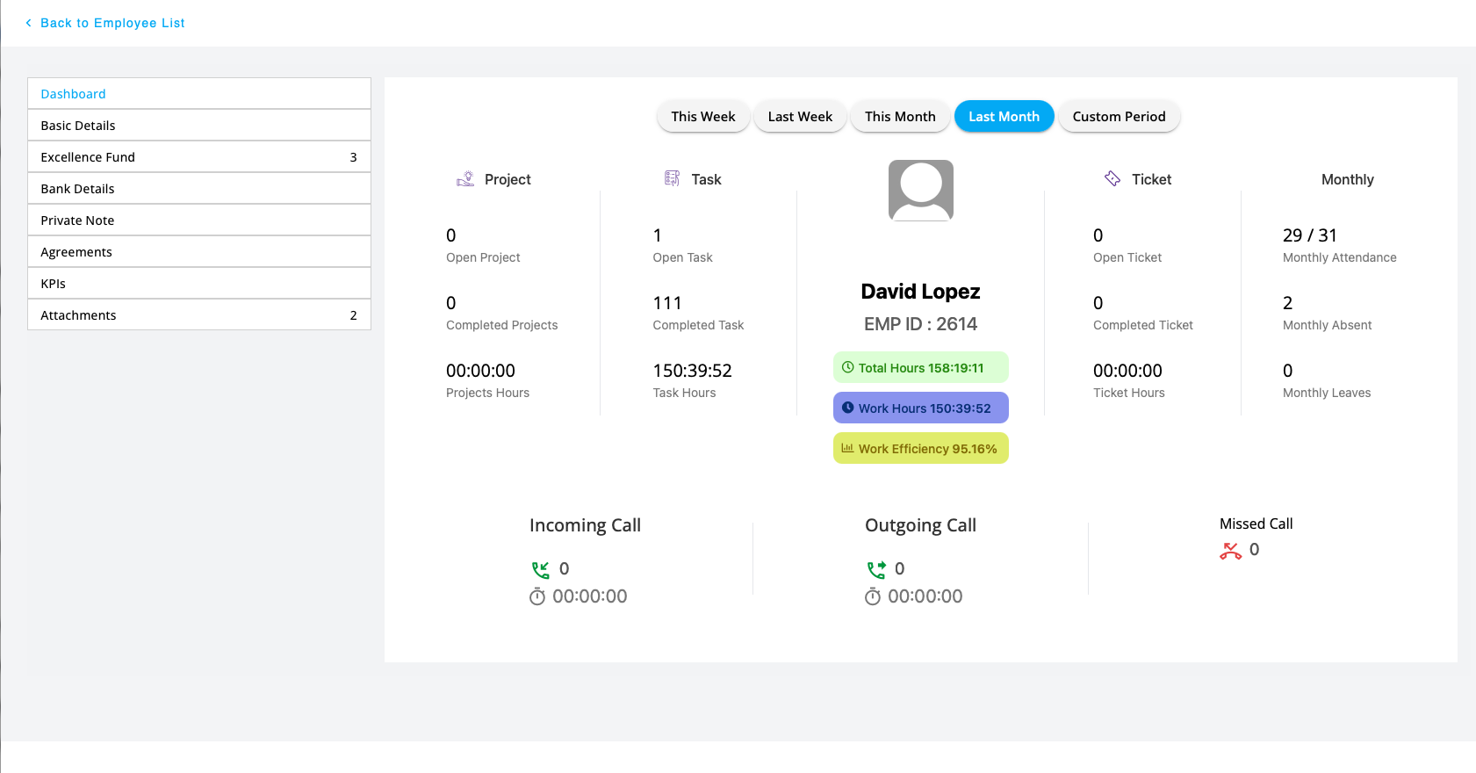
Task: Click the Task checklist icon
Action: click(672, 179)
